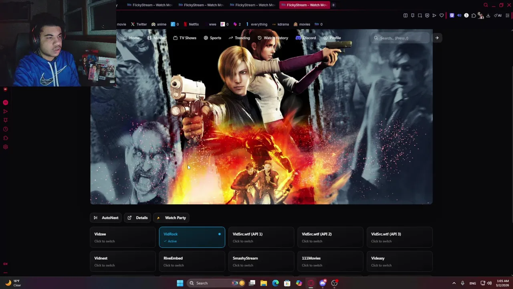Image resolution: width=513 pixels, height=289 pixels.
Task: Open the sidebar history clock icon
Action: click(6, 129)
